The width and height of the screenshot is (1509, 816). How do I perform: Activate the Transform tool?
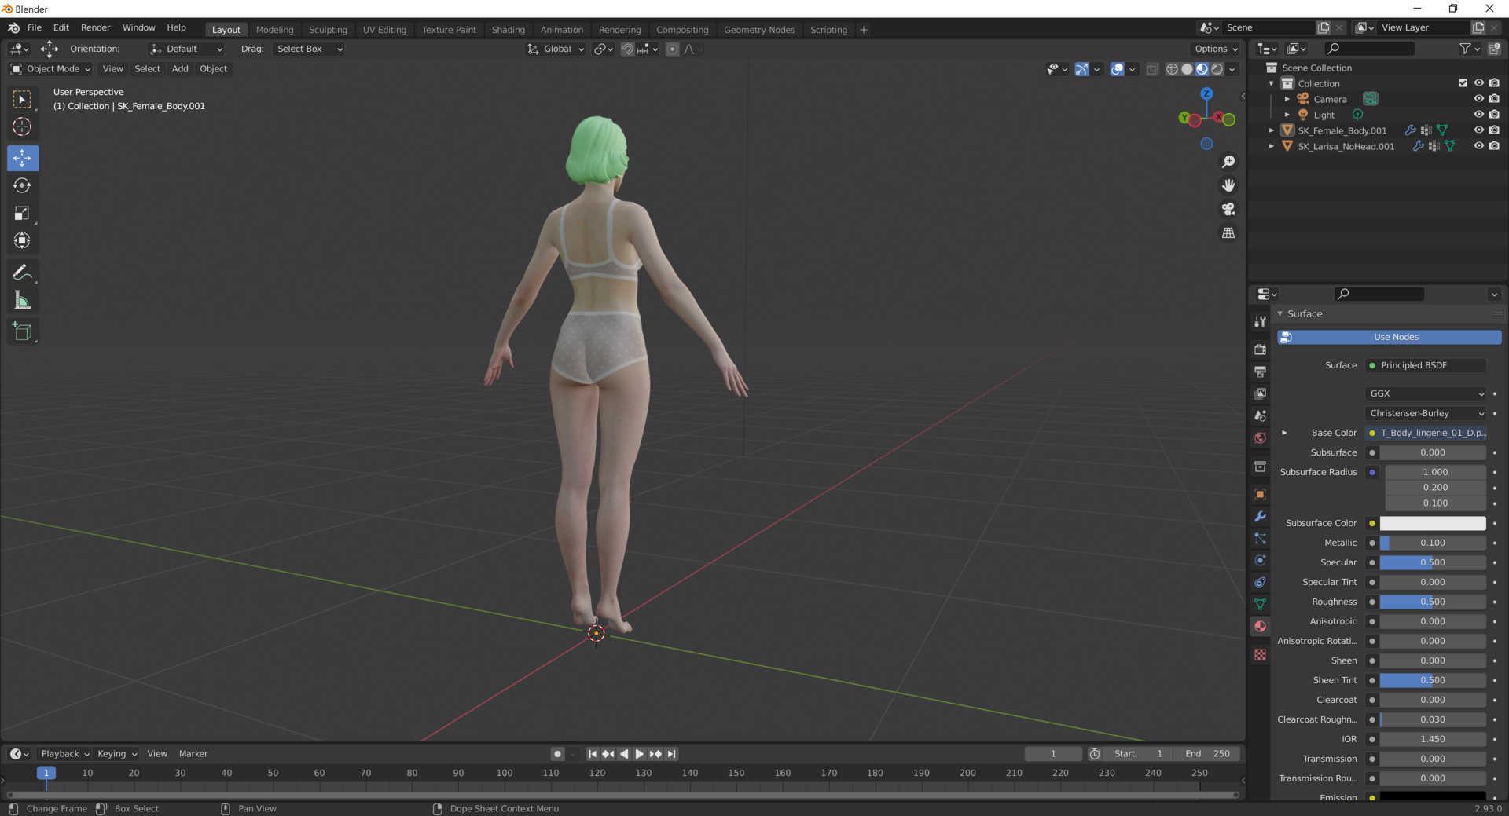22,240
